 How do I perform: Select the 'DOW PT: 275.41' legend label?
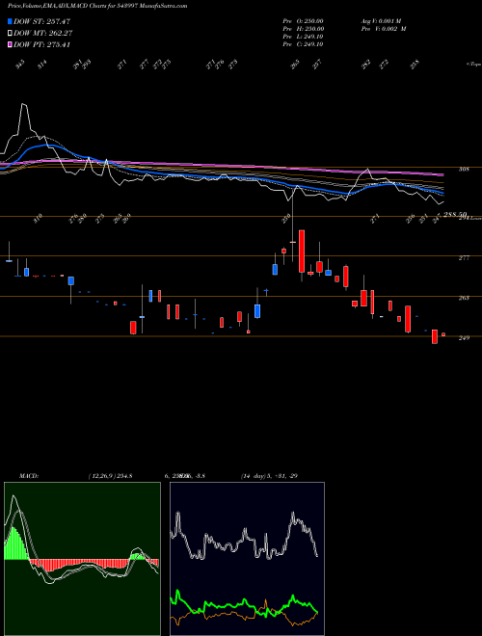tap(41, 44)
